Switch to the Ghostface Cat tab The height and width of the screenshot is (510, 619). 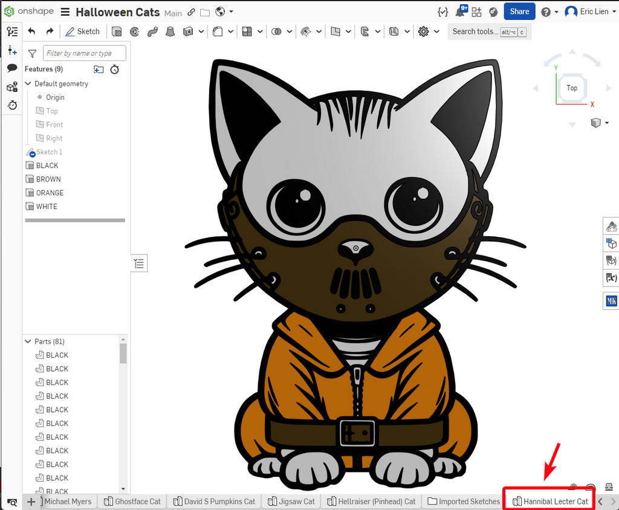tap(132, 502)
